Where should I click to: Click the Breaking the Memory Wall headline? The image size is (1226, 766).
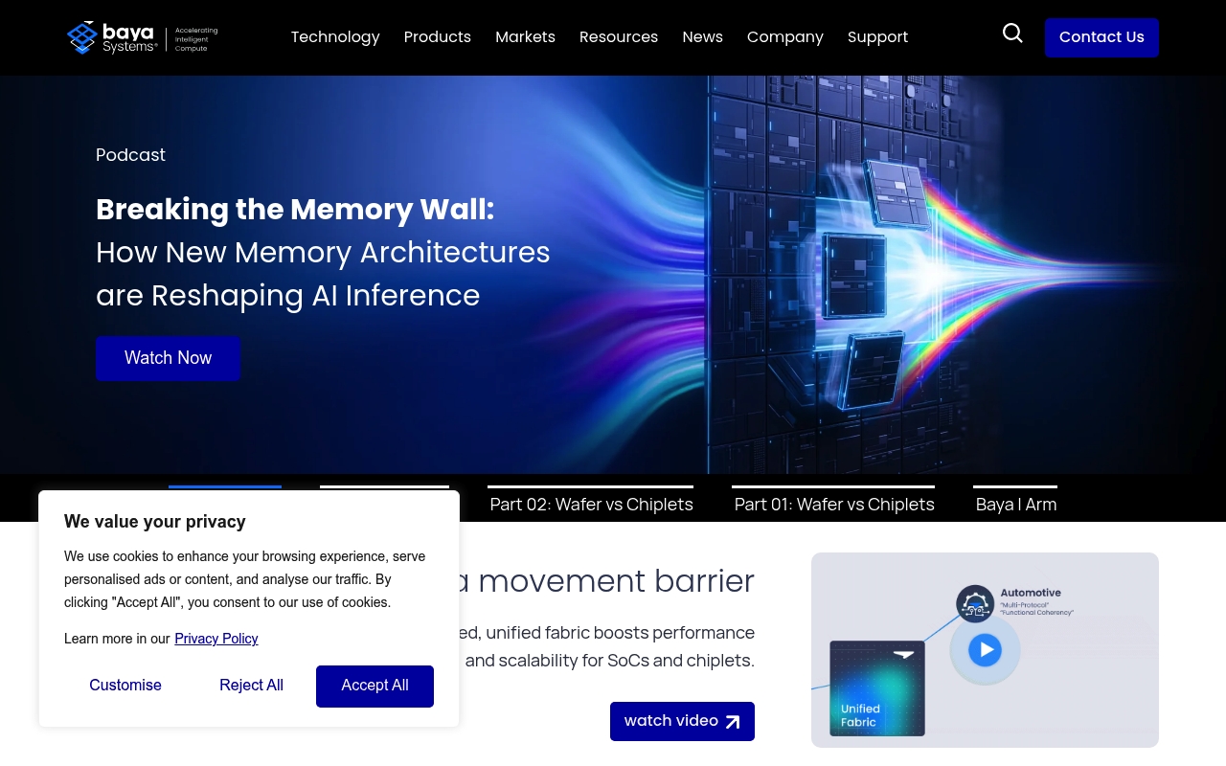pyautogui.click(x=295, y=209)
